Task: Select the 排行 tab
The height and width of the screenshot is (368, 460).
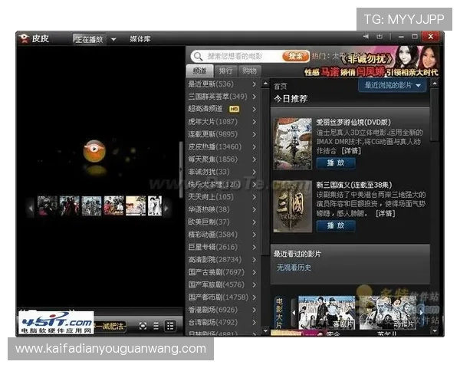Action: pos(225,71)
